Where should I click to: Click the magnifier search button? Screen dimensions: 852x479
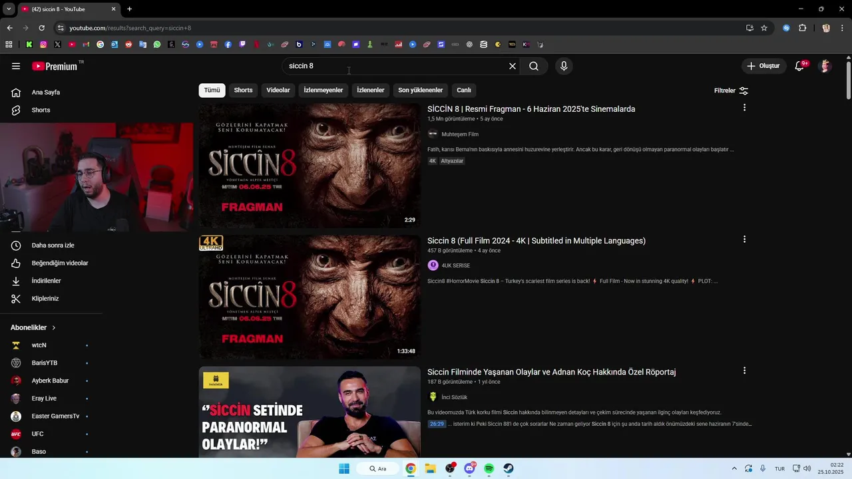(534, 66)
